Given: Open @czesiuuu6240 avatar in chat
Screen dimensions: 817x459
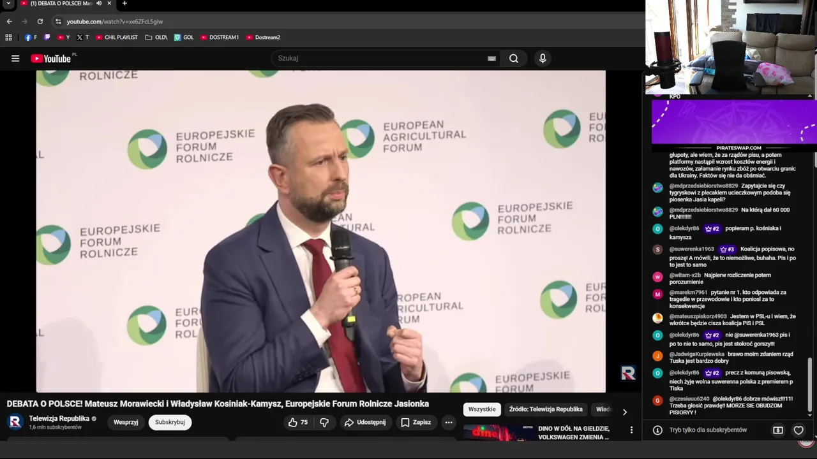Looking at the screenshot, I should pyautogui.click(x=657, y=400).
